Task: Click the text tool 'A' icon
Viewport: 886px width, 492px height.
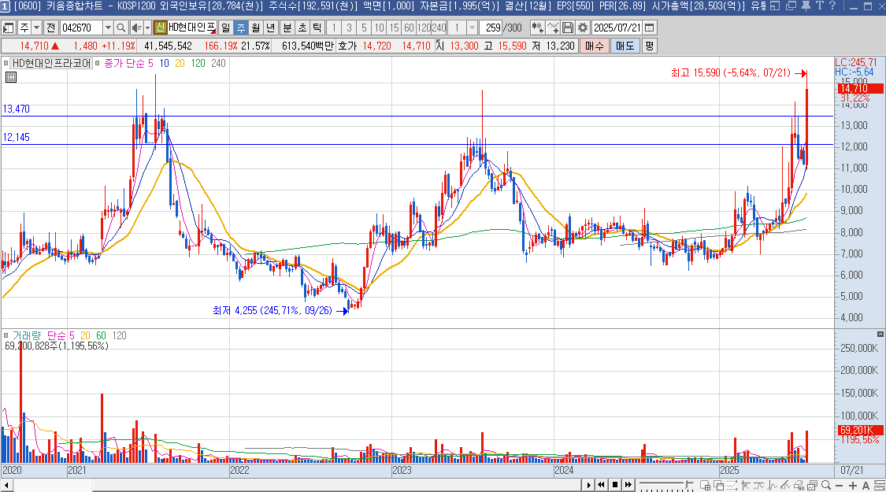Action: click(x=866, y=485)
